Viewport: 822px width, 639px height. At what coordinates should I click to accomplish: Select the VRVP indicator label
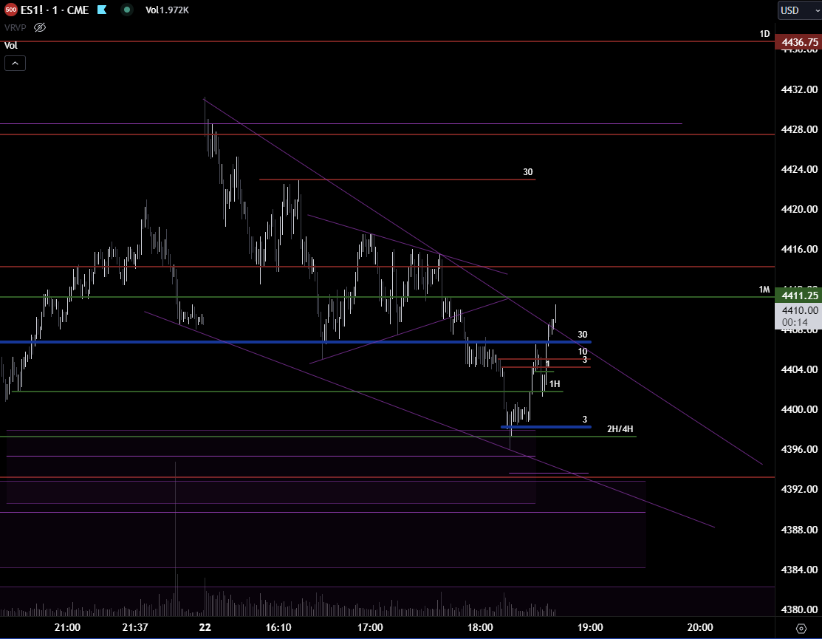[x=16, y=28]
